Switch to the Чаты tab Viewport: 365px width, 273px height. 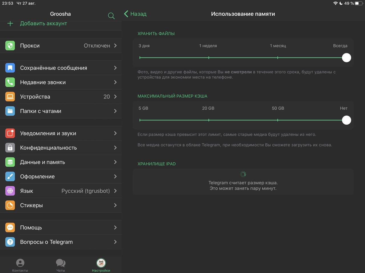(x=60, y=265)
